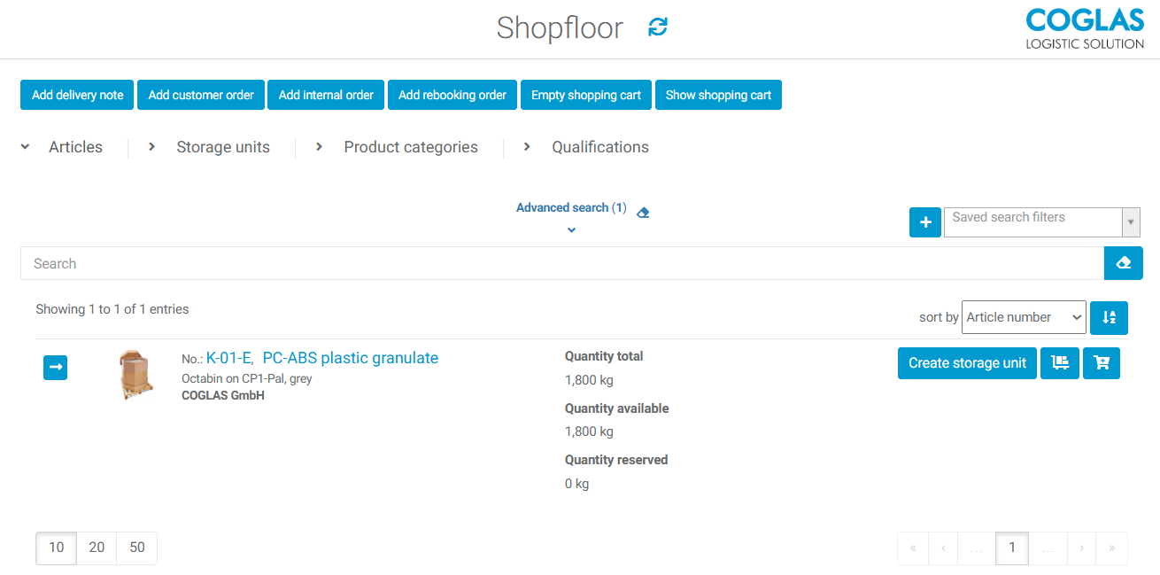This screenshot has width=1160, height=575.
Task: Click Add delivery note button
Action: [77, 95]
